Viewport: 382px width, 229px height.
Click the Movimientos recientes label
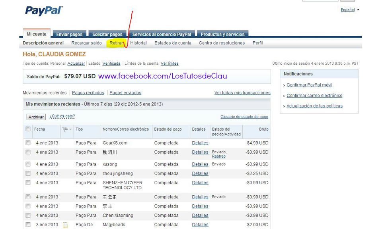pos(45,92)
